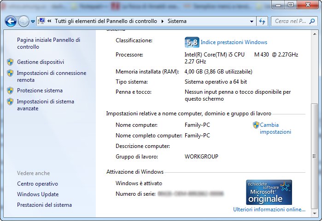Click the 5,8 performance score badge
Viewport: 322px width, 221px height.
click(x=192, y=42)
